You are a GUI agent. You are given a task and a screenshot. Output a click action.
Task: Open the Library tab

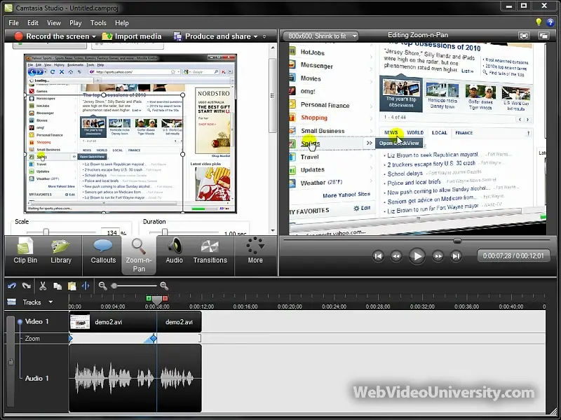pos(61,252)
